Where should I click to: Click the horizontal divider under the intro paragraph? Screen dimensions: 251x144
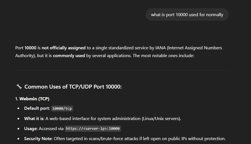[x=122, y=70]
